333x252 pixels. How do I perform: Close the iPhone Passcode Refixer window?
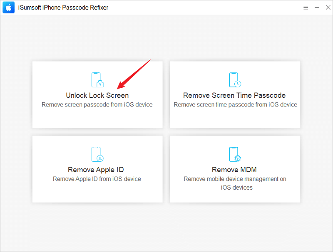click(x=328, y=7)
